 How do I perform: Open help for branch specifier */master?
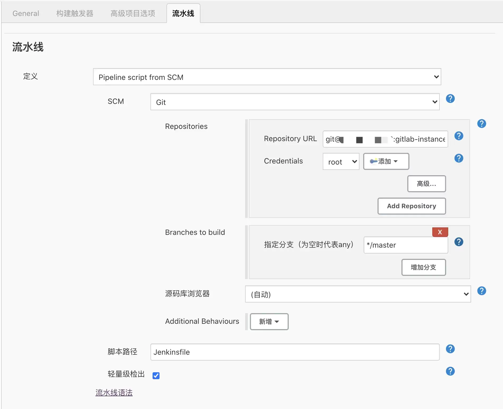pos(459,242)
